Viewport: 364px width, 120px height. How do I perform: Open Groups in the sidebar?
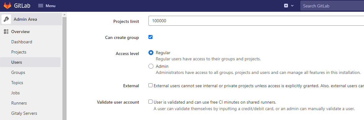click(x=18, y=72)
